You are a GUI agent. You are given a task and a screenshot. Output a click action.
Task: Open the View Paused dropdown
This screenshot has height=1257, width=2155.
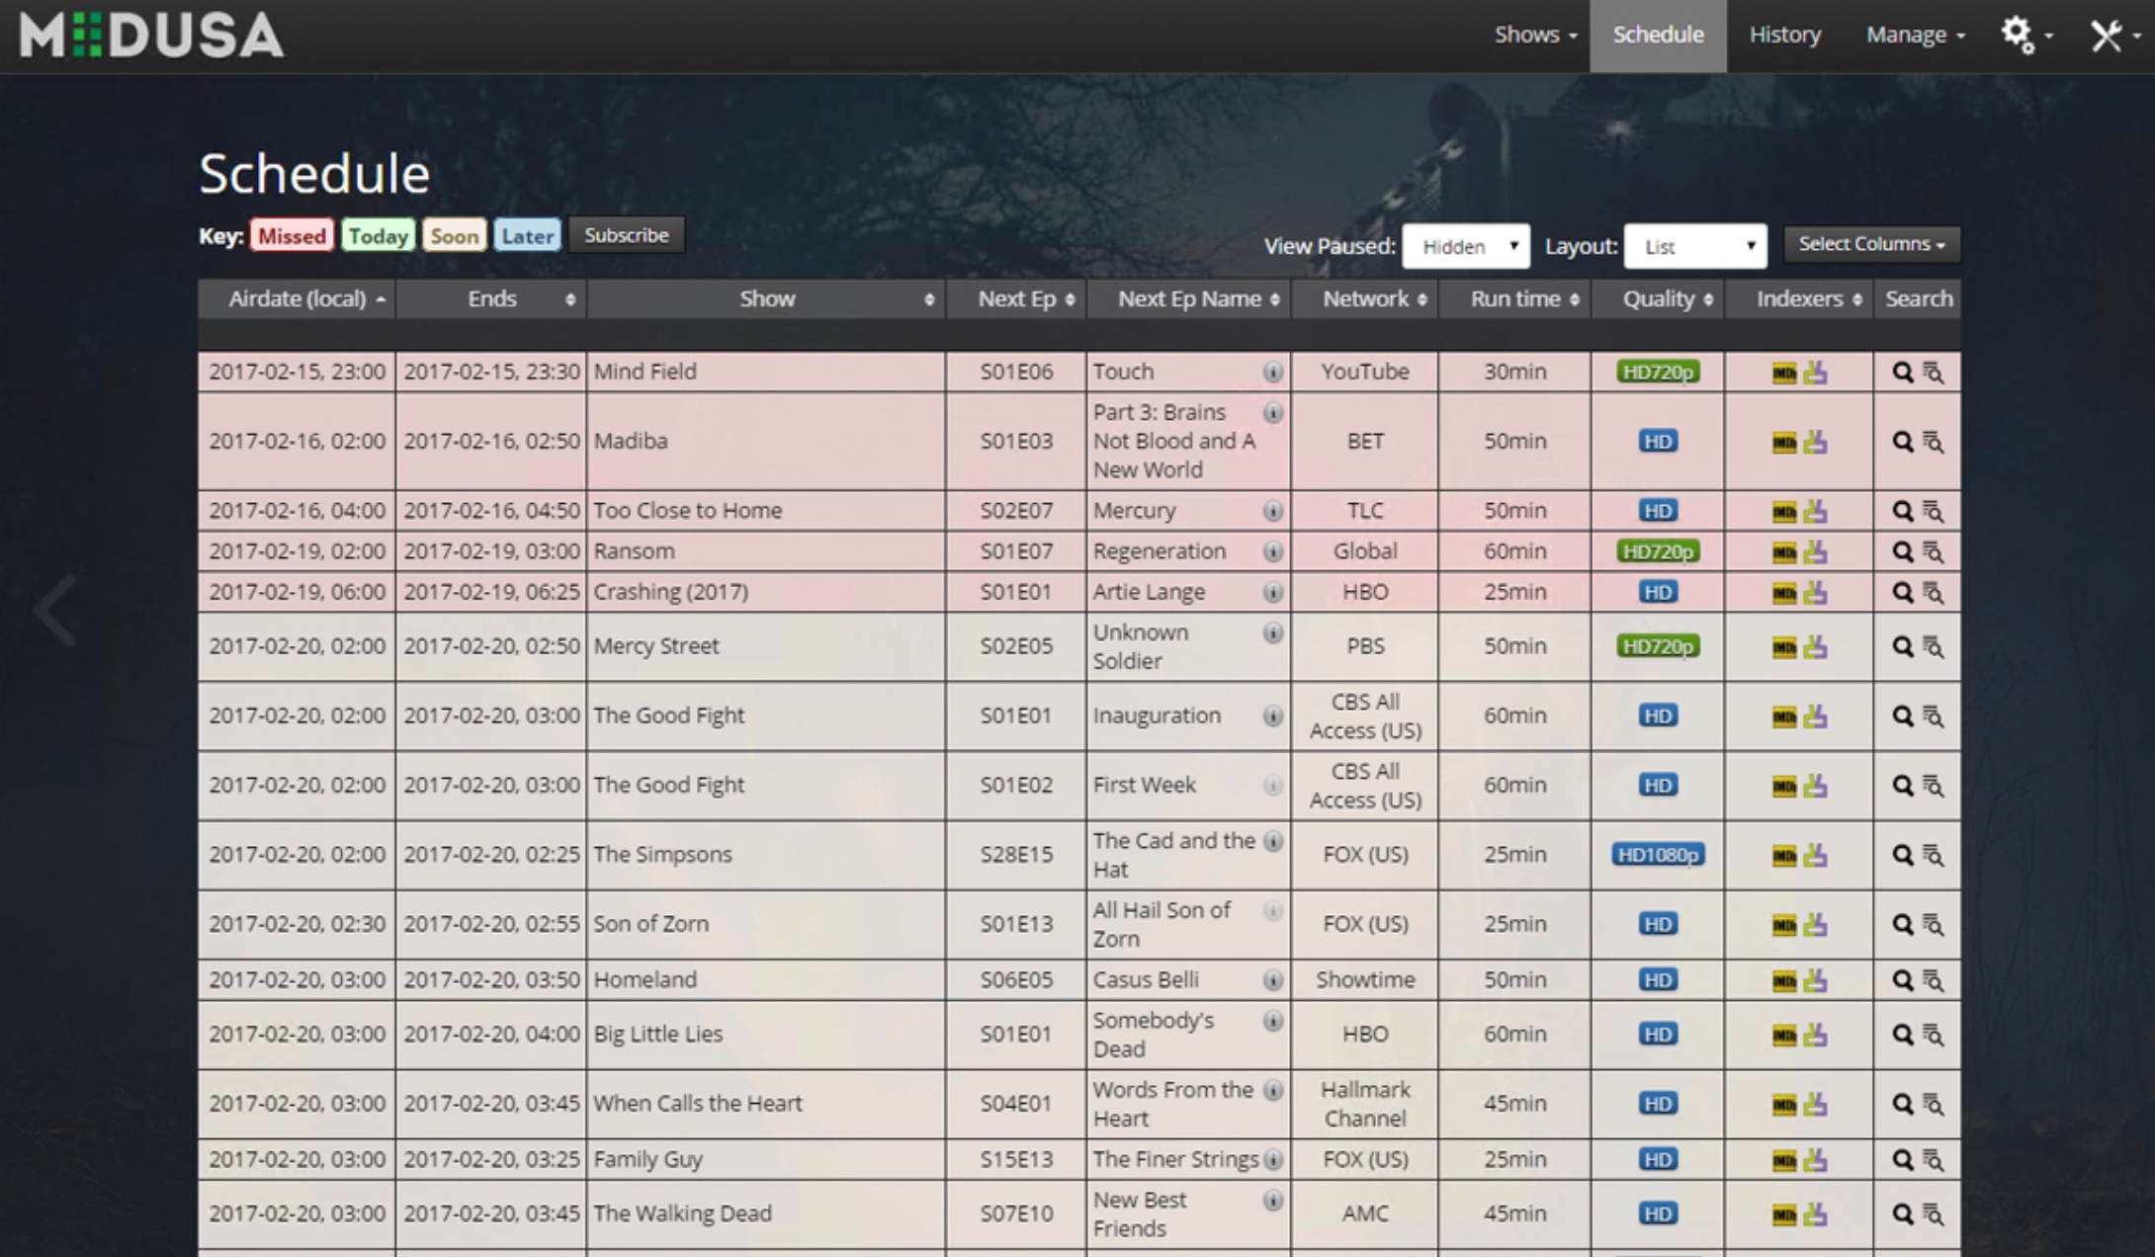coord(1466,246)
